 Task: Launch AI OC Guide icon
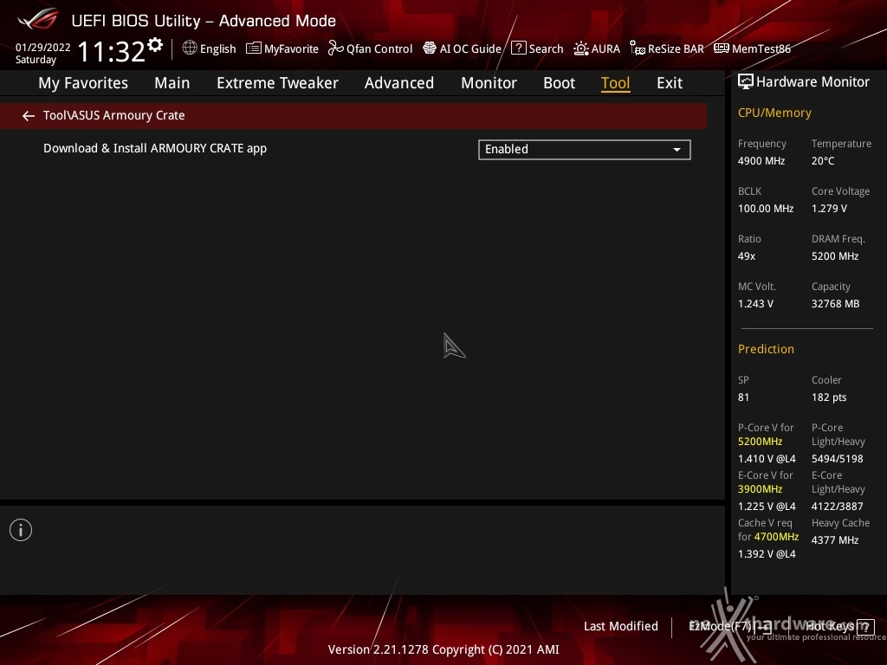[430, 48]
